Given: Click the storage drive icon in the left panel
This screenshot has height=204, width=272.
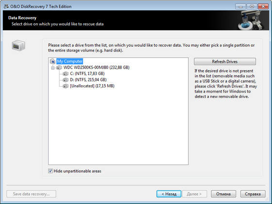Looking at the screenshot, I should [18, 46].
